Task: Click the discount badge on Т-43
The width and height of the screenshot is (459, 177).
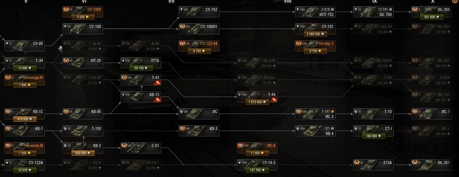Action: [x=157, y=83]
